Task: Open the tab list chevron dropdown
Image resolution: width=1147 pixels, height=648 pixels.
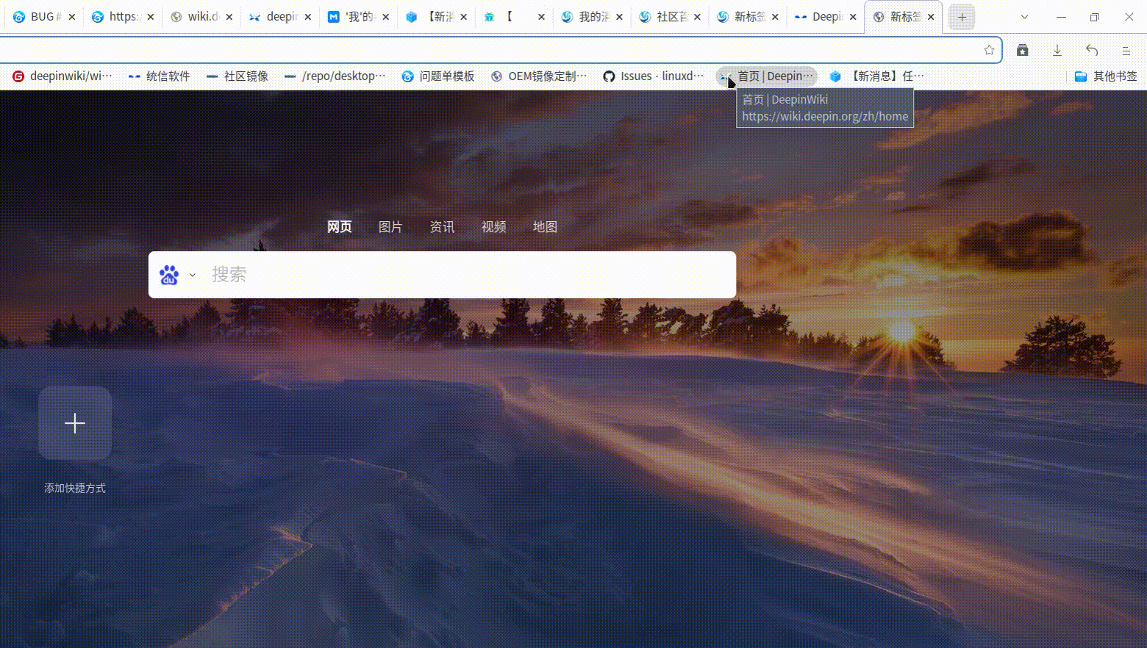Action: pos(1025,16)
